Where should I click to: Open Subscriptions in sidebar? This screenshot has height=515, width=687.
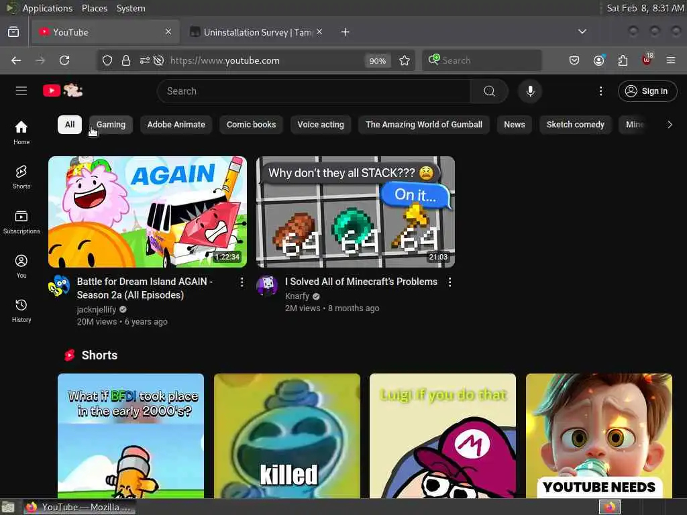point(21,222)
